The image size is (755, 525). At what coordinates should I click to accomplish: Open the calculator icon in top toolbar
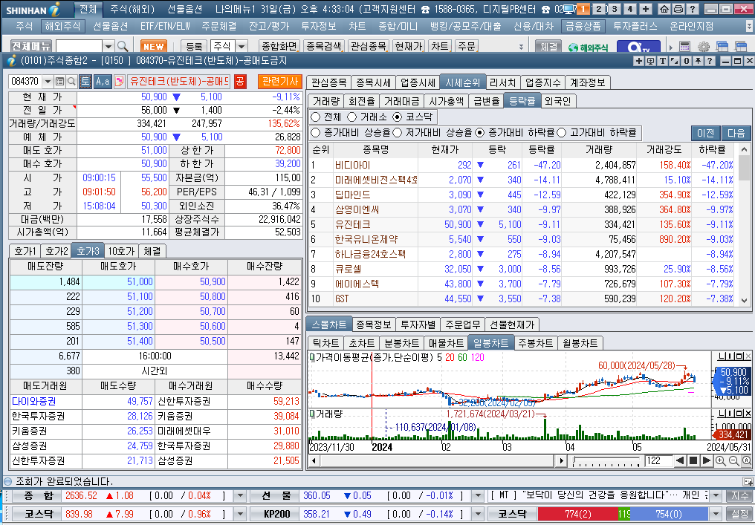(x=684, y=46)
